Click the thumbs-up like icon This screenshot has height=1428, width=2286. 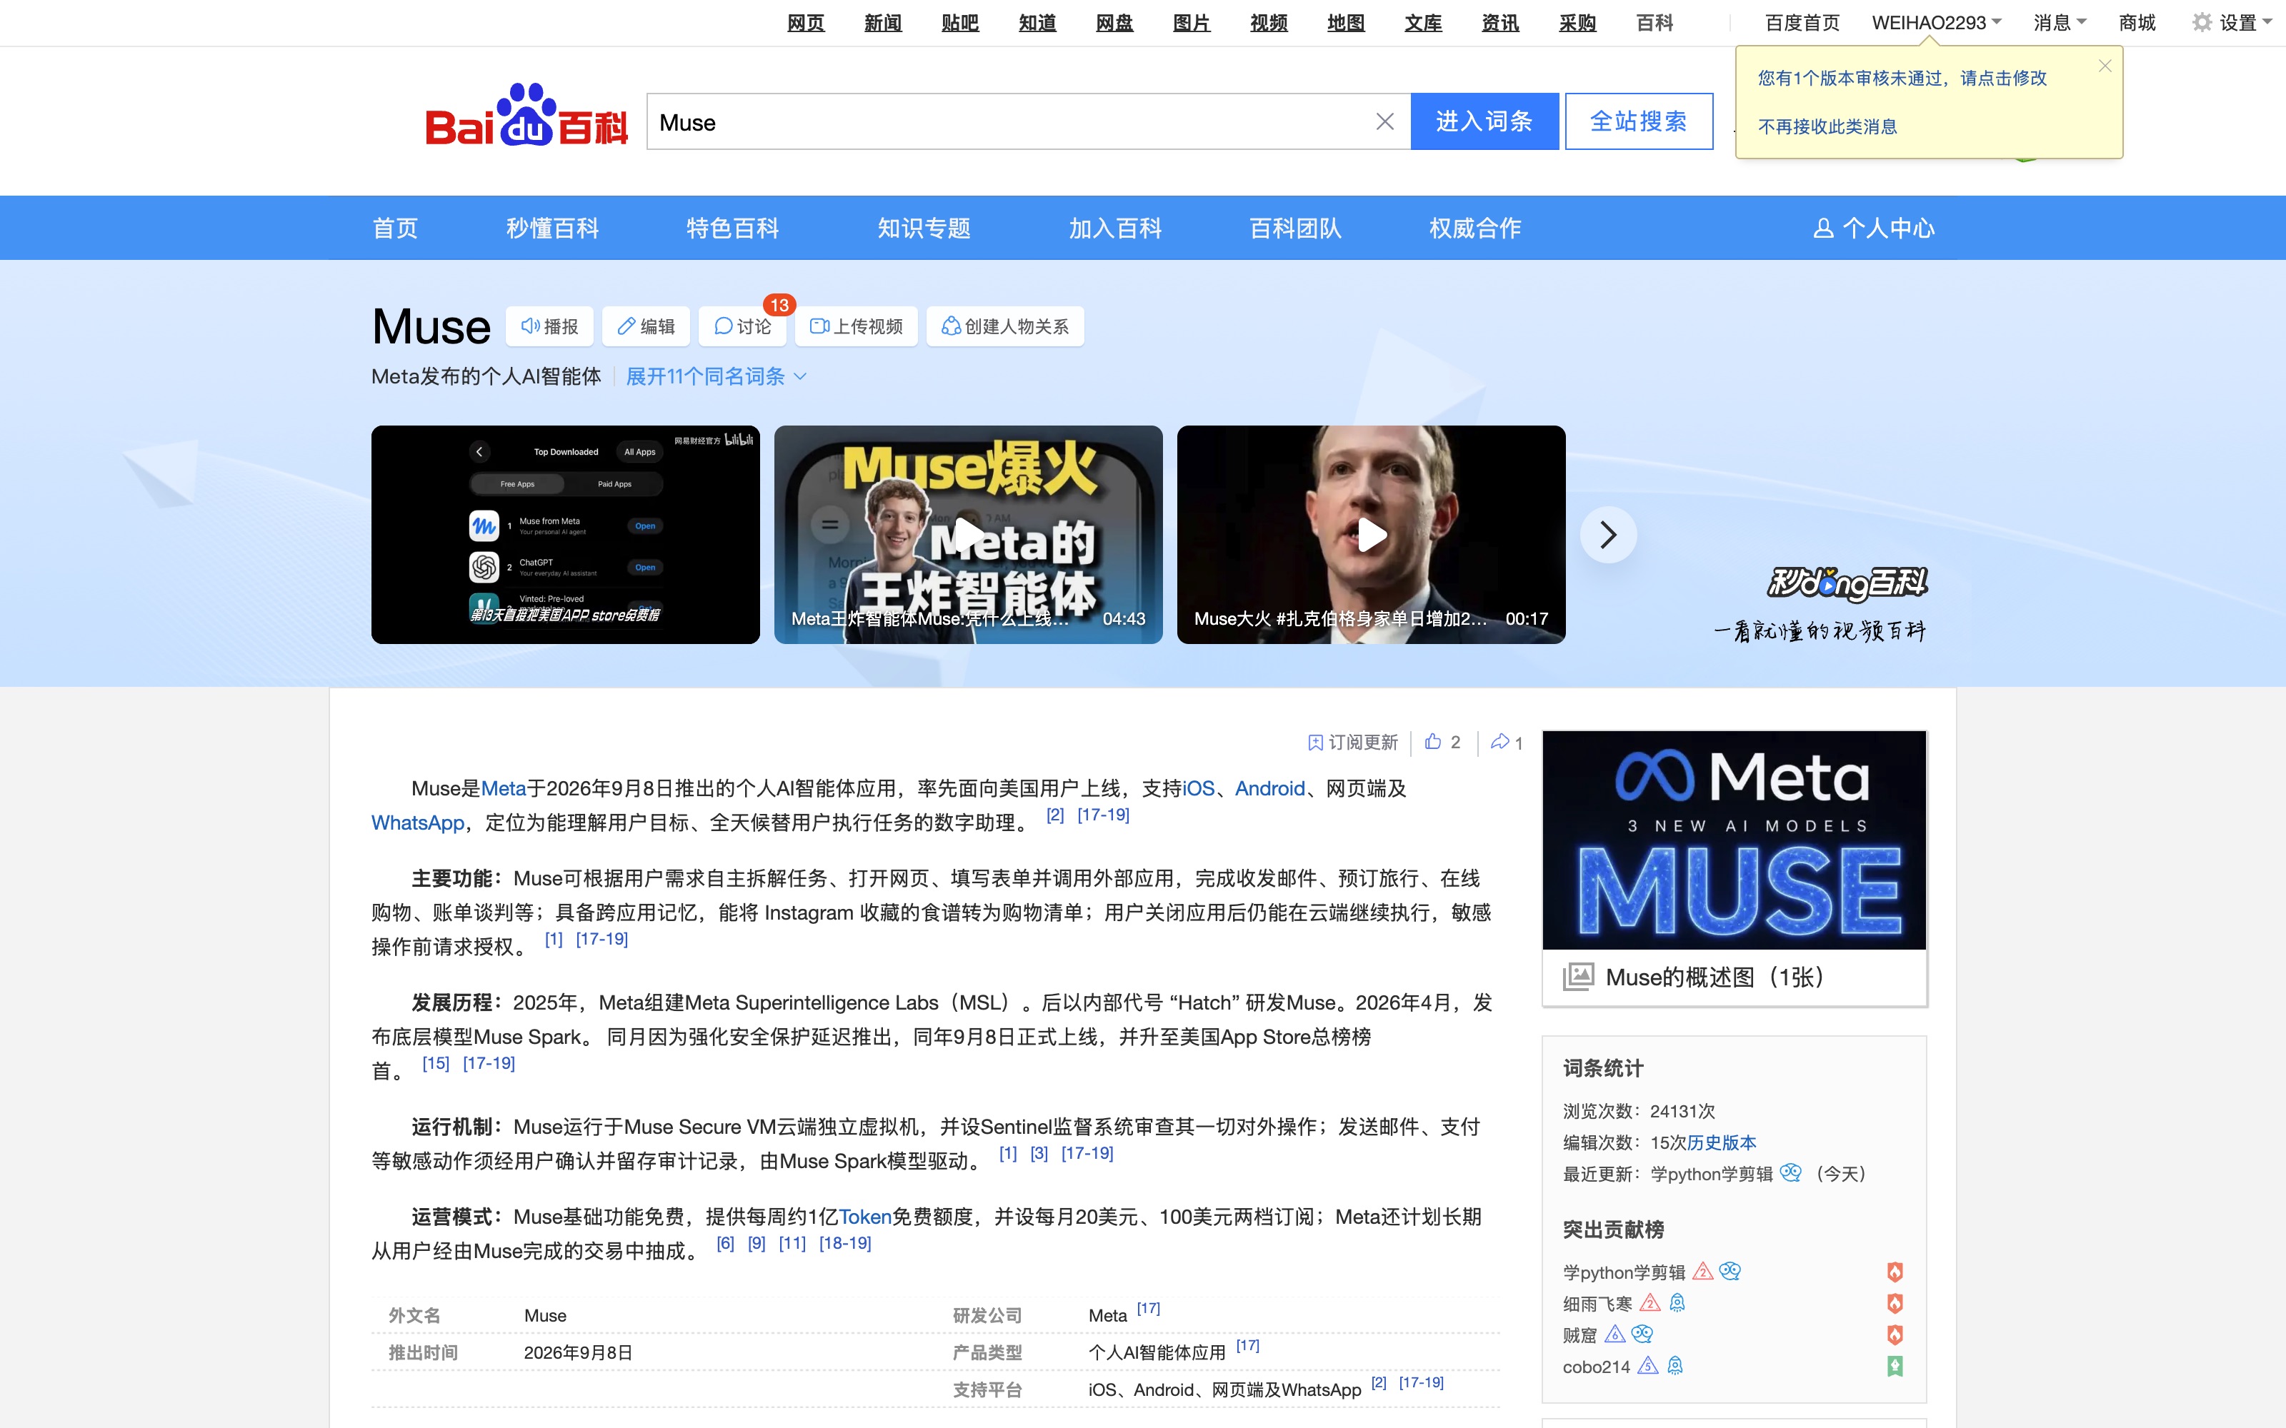1433,741
